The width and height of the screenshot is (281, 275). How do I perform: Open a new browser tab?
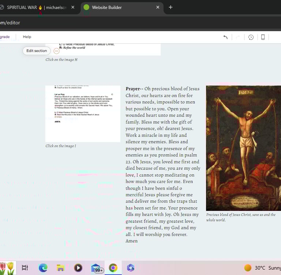[171, 7]
